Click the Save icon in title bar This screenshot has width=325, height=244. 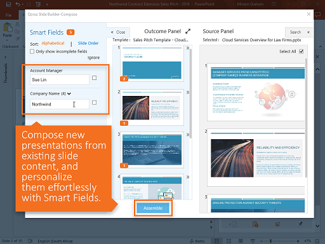pos(9,4)
